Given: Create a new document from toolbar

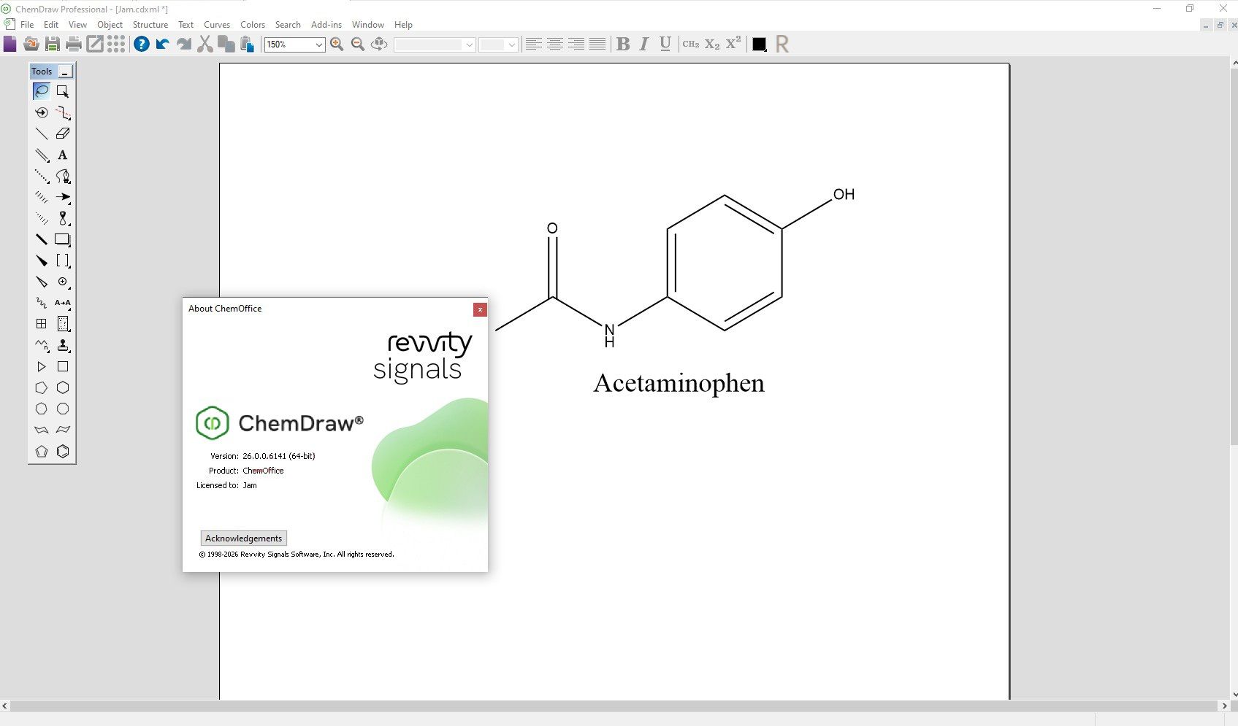Looking at the screenshot, I should tap(9, 44).
